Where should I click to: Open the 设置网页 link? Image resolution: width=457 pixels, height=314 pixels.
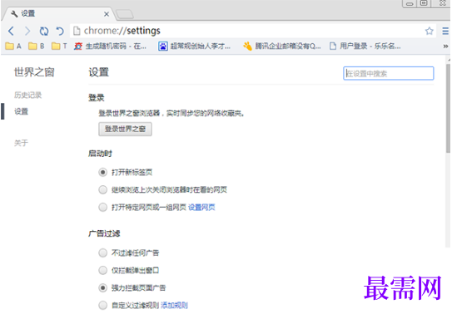coord(201,208)
